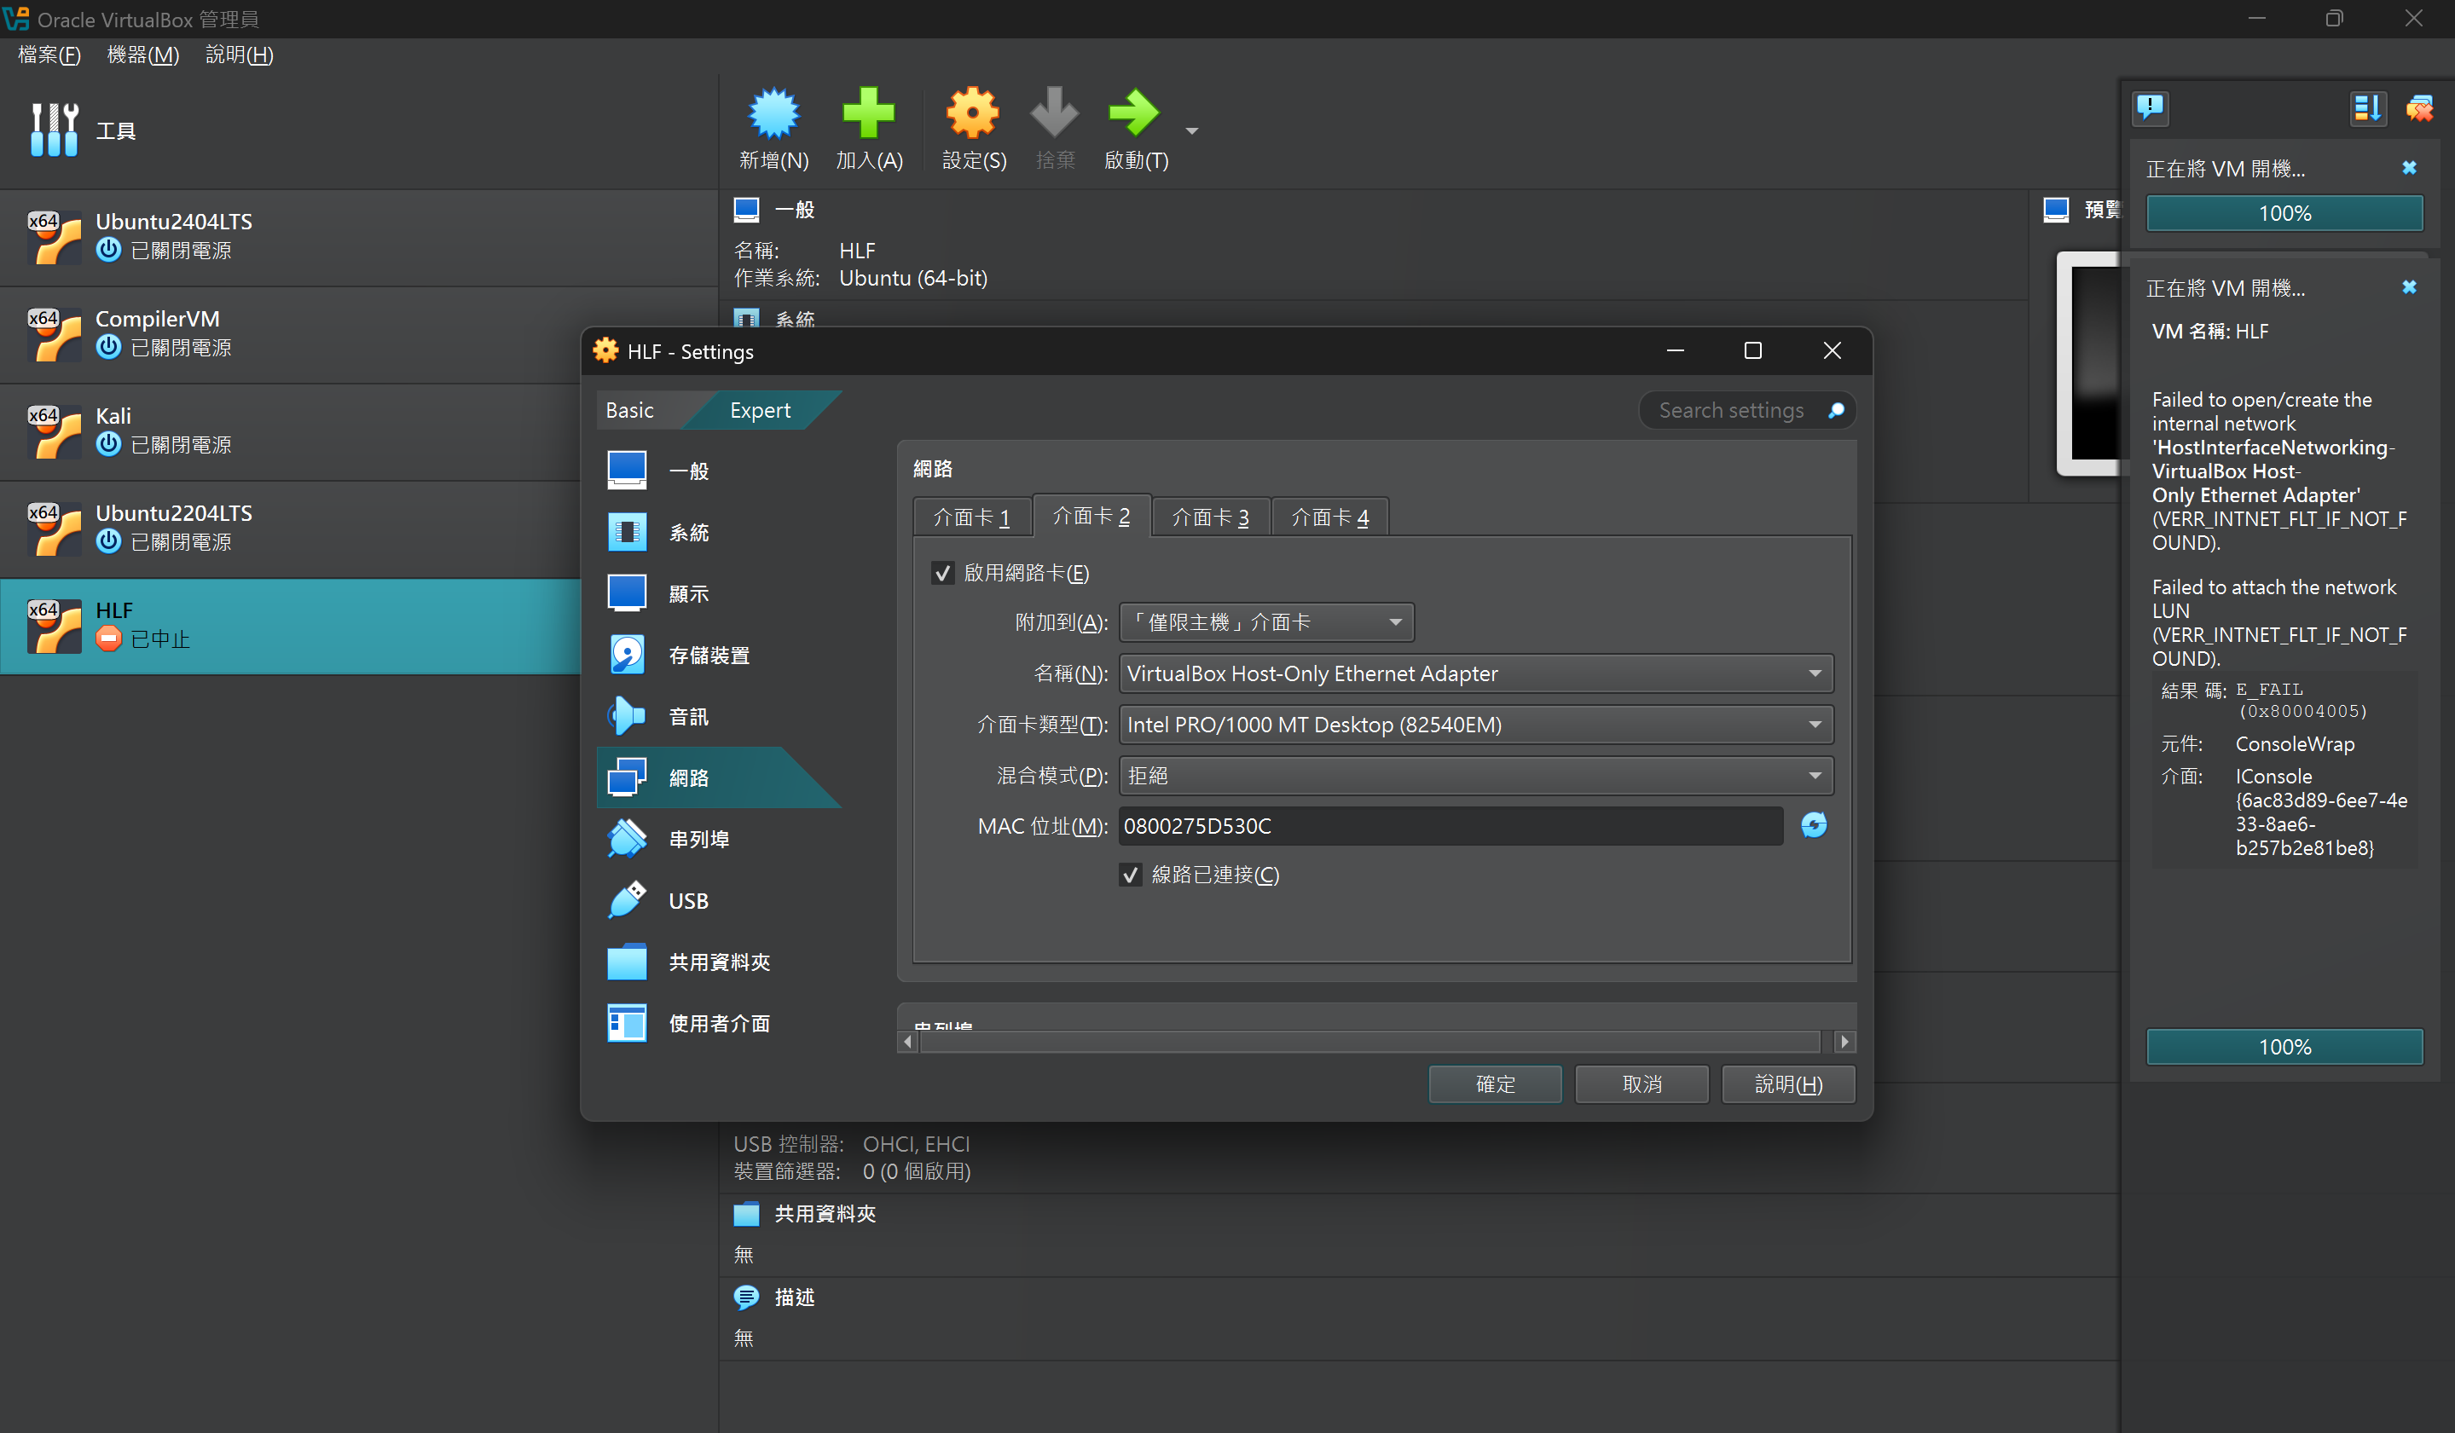This screenshot has height=1433, width=2455.
Task: Dismiss the first 正在將 VM 開機 notification
Action: pyautogui.click(x=2409, y=168)
